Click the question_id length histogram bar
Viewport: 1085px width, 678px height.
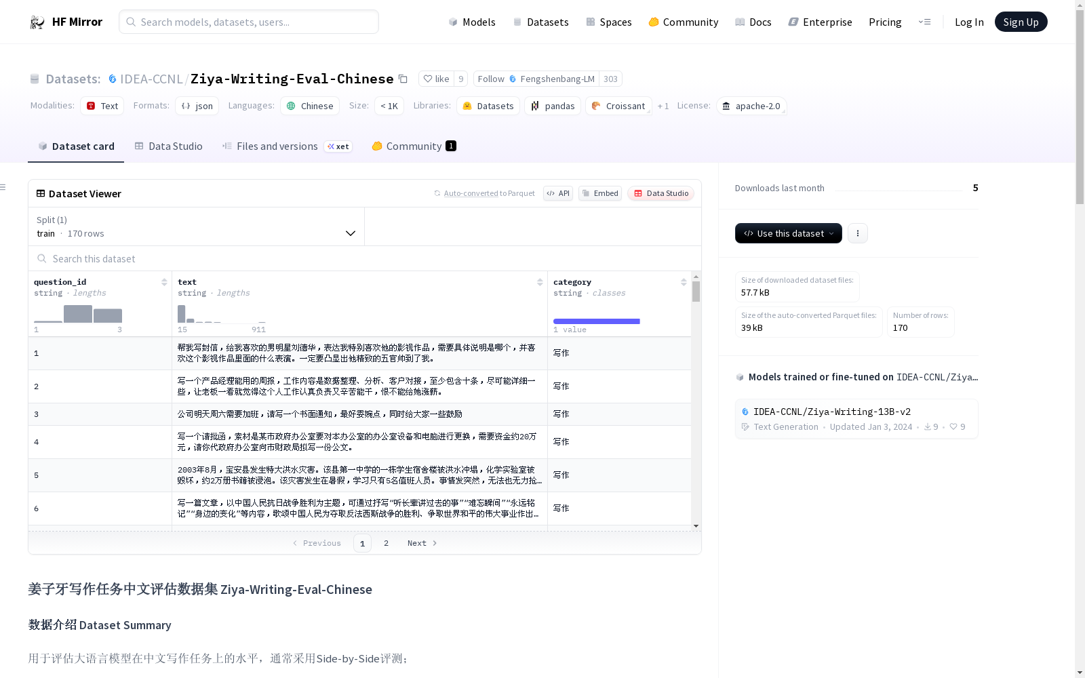(78, 314)
